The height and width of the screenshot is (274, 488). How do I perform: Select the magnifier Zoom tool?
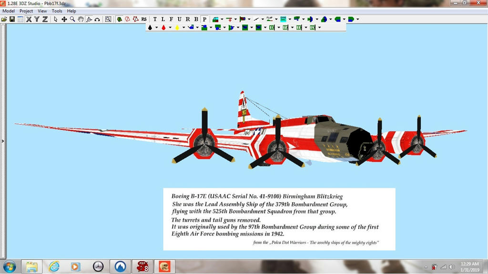[72, 19]
